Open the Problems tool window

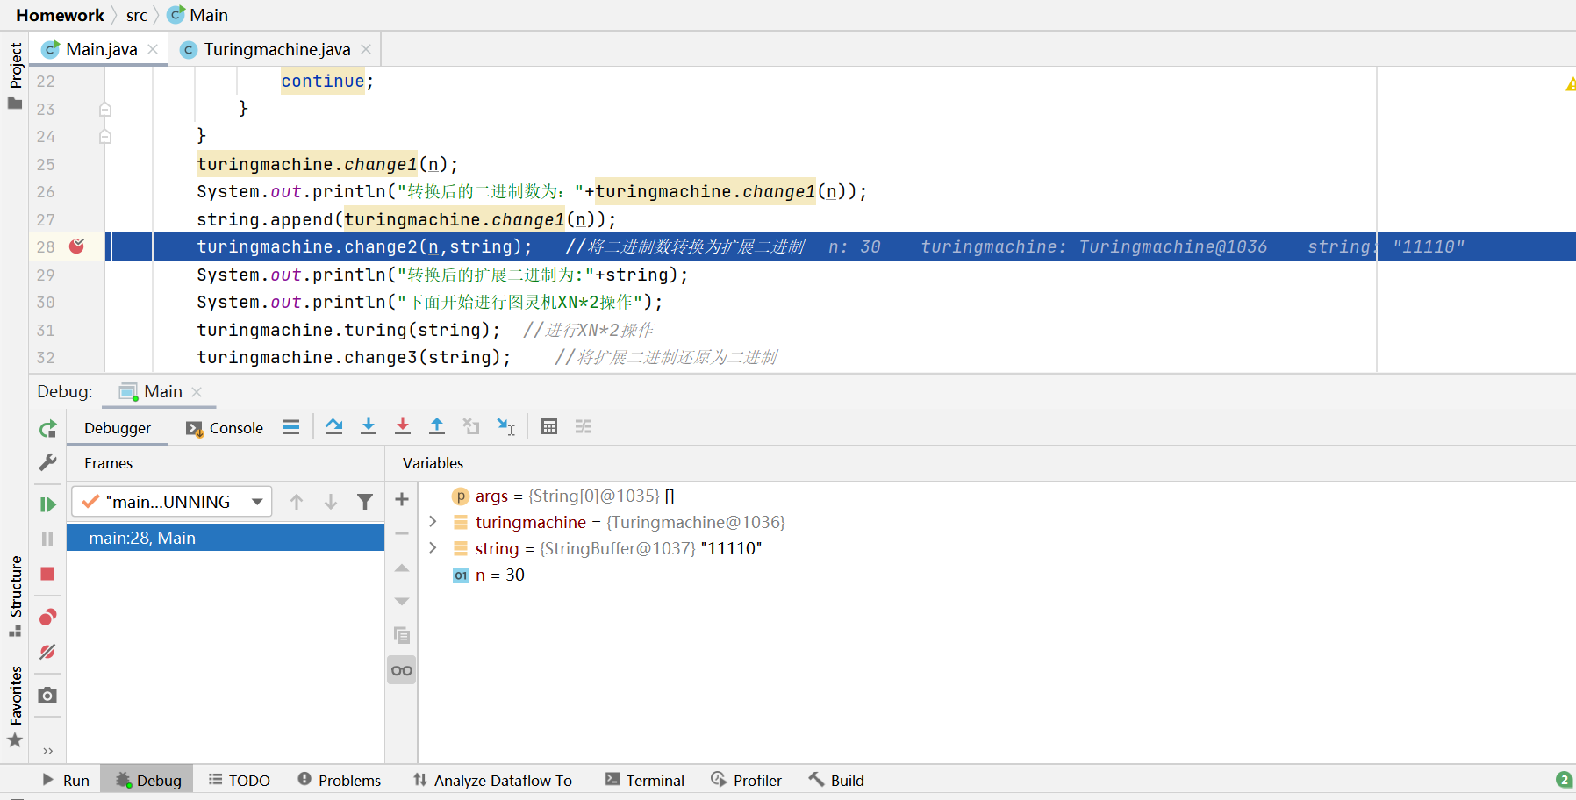(340, 780)
